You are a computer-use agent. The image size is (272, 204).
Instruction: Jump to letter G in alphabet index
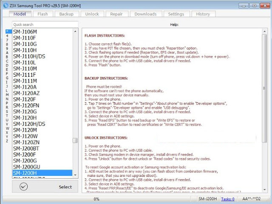7,78
